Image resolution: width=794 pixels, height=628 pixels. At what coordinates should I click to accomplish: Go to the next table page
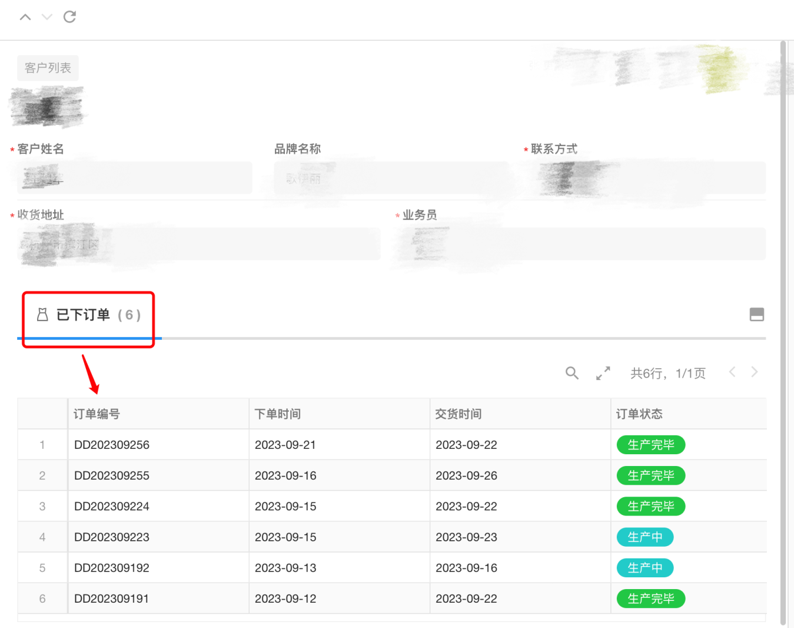[x=755, y=372]
